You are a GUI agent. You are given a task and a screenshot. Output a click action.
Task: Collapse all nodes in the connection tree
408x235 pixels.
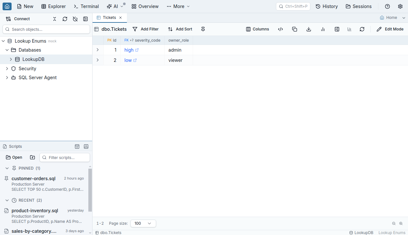(x=55, y=19)
